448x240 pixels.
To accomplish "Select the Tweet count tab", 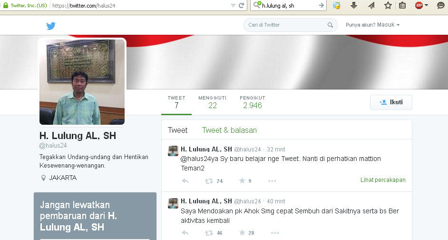I will (176, 102).
